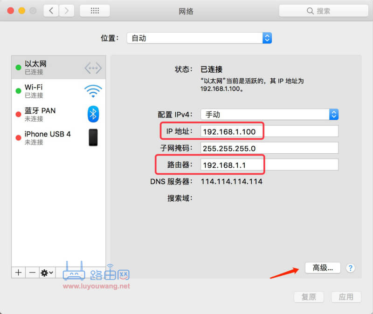Screen dimensions: 373x314
Task: Click the 复原 revert button
Action: (309, 297)
